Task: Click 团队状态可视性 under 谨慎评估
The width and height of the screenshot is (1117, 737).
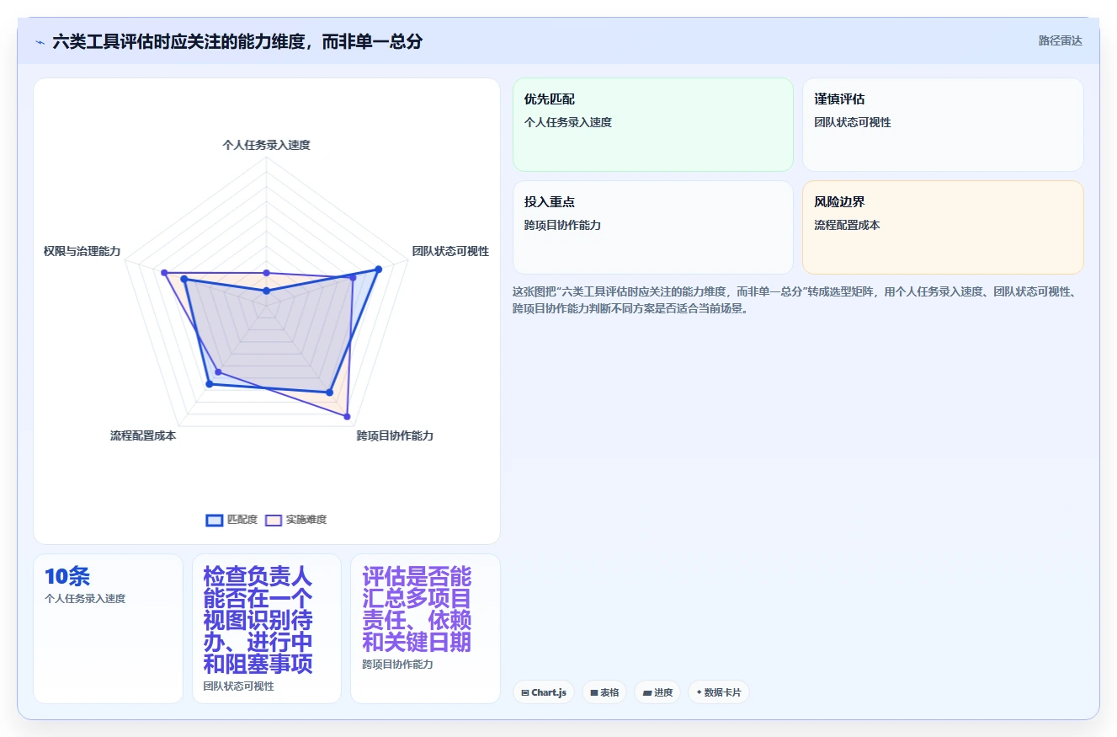Action: (853, 122)
